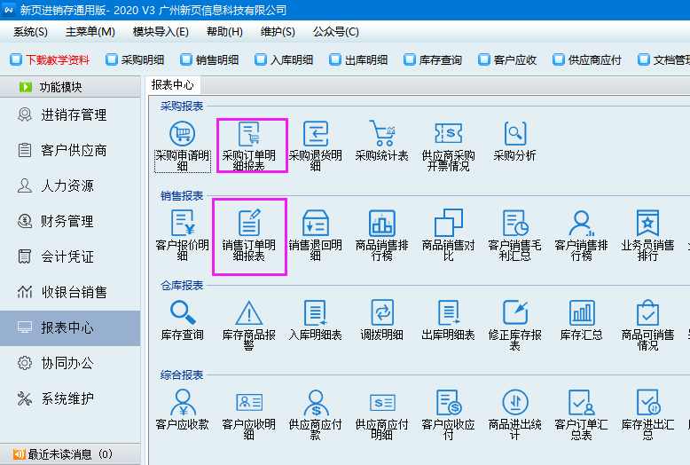Open the 销售退回明细 report
The width and height of the screenshot is (690, 465).
click(x=316, y=235)
